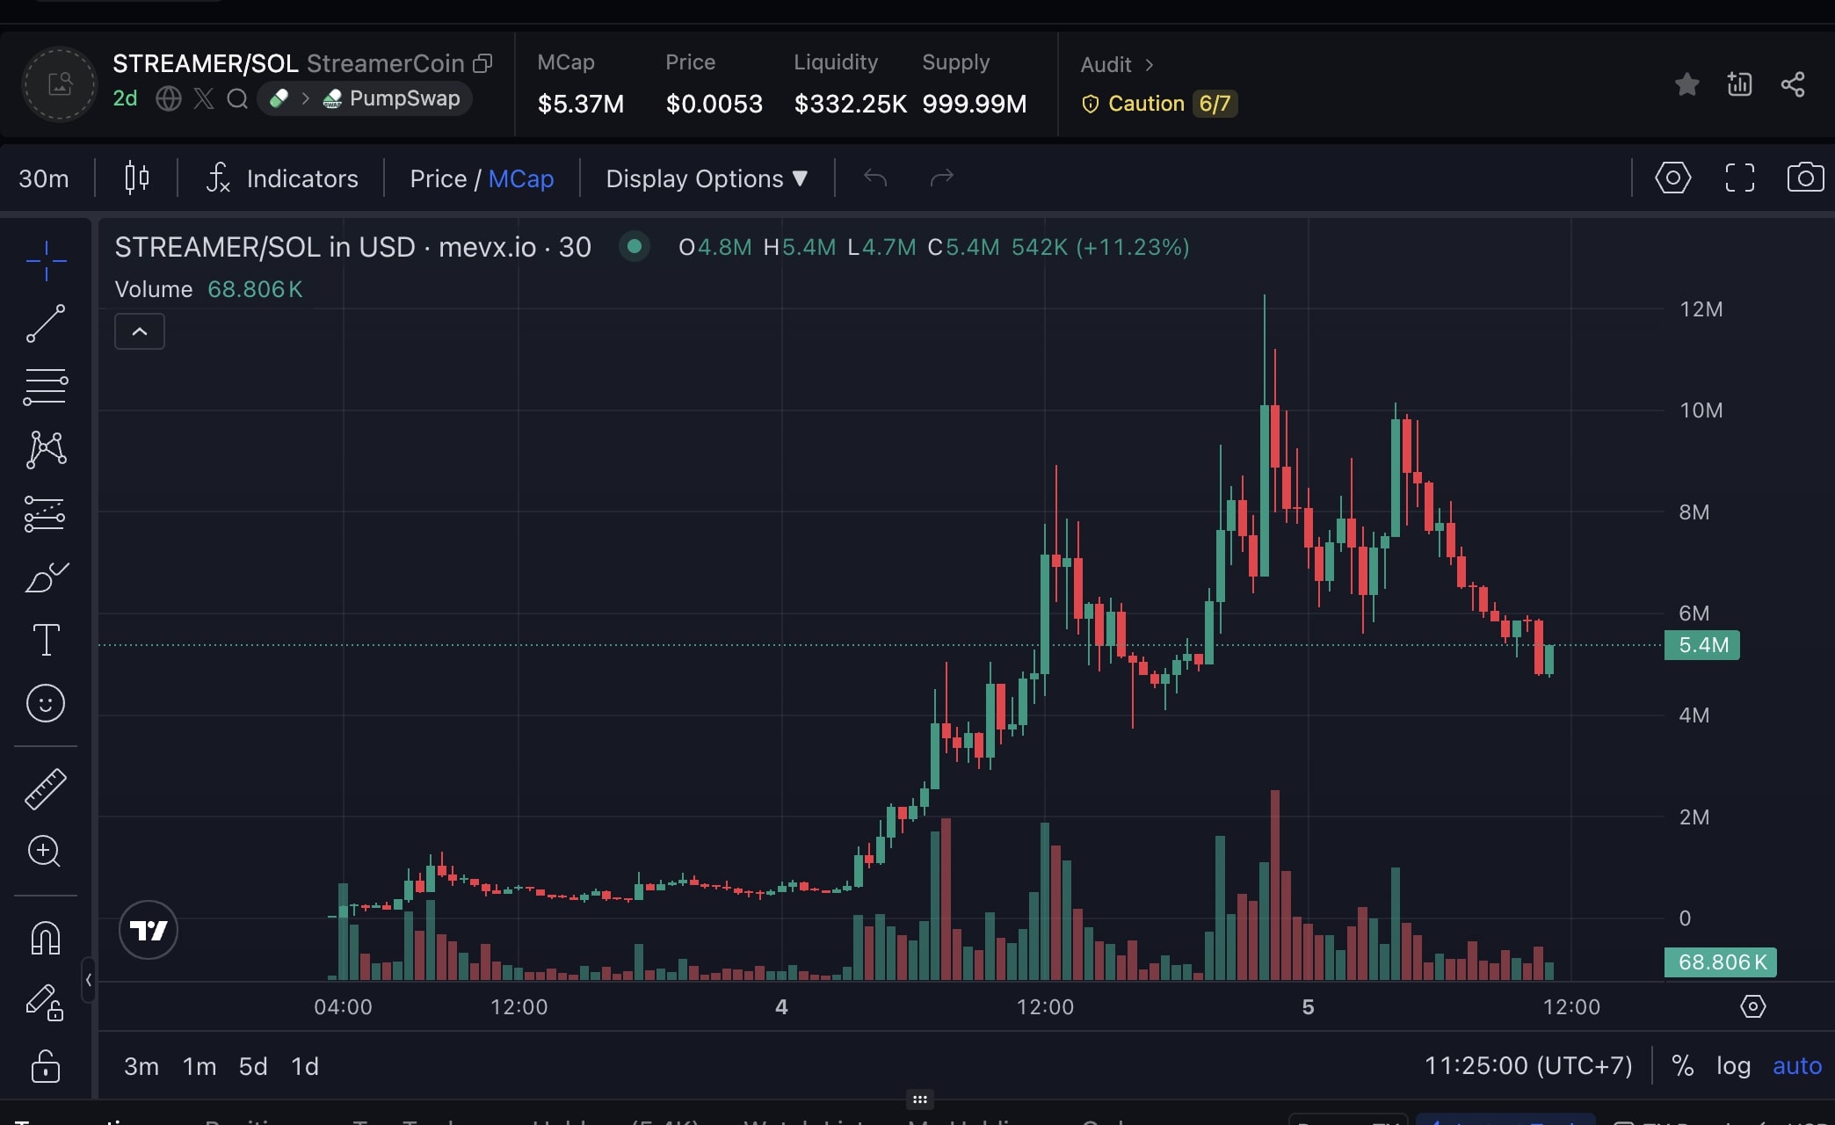
Task: Click the pump.fun pill icon
Action: (279, 98)
